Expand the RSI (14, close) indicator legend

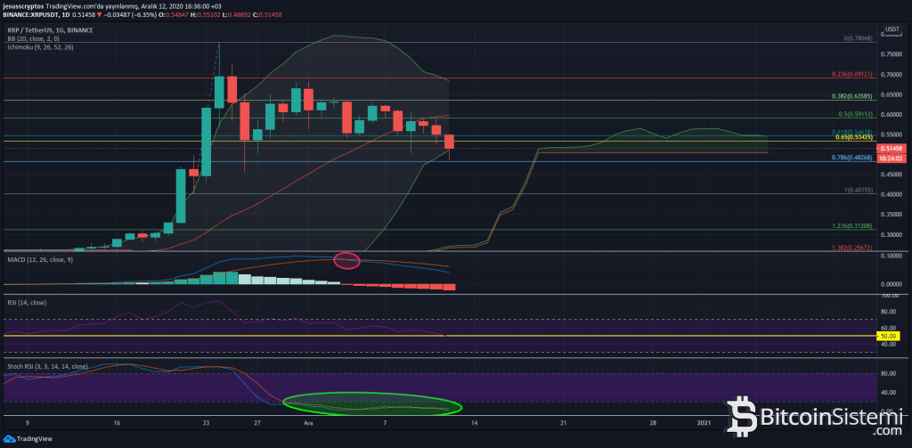(25, 303)
